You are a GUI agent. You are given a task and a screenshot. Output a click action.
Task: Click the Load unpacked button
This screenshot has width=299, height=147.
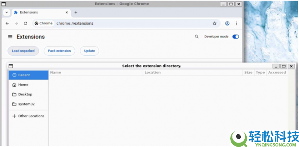point(23,51)
